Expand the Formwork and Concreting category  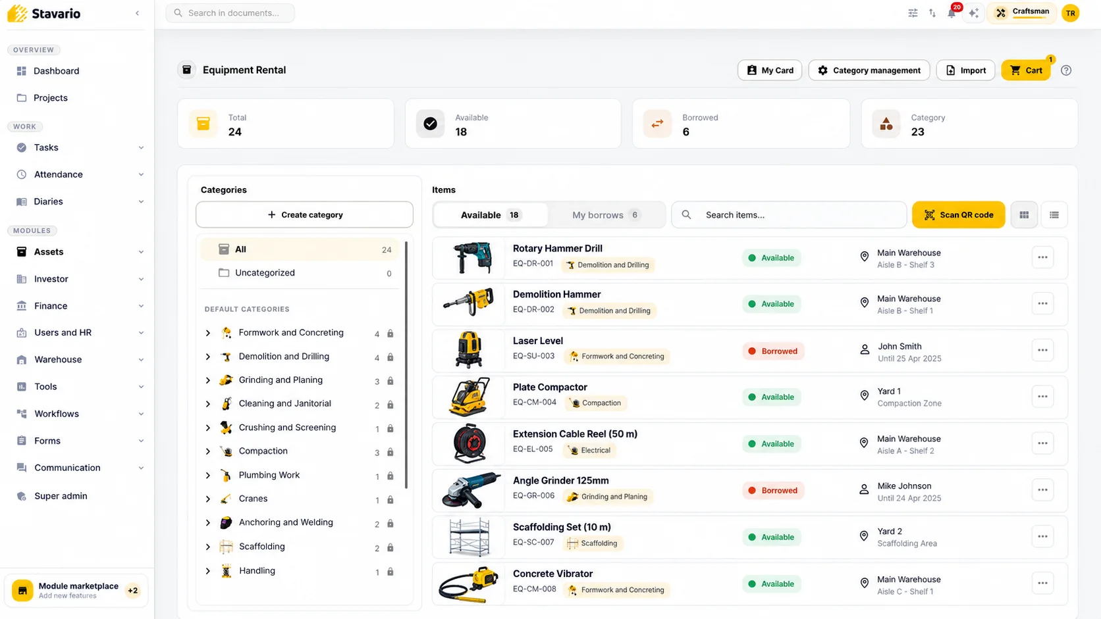coord(208,333)
